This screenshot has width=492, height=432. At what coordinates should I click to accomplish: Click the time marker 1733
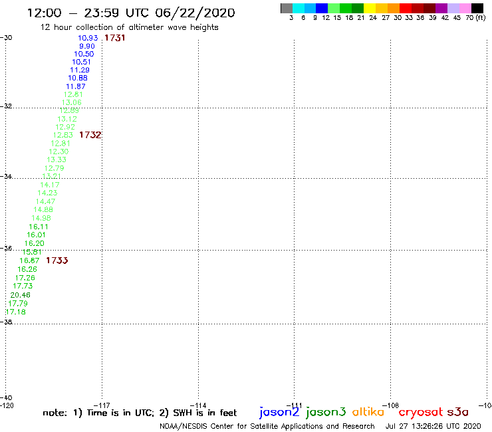pyautogui.click(x=57, y=261)
